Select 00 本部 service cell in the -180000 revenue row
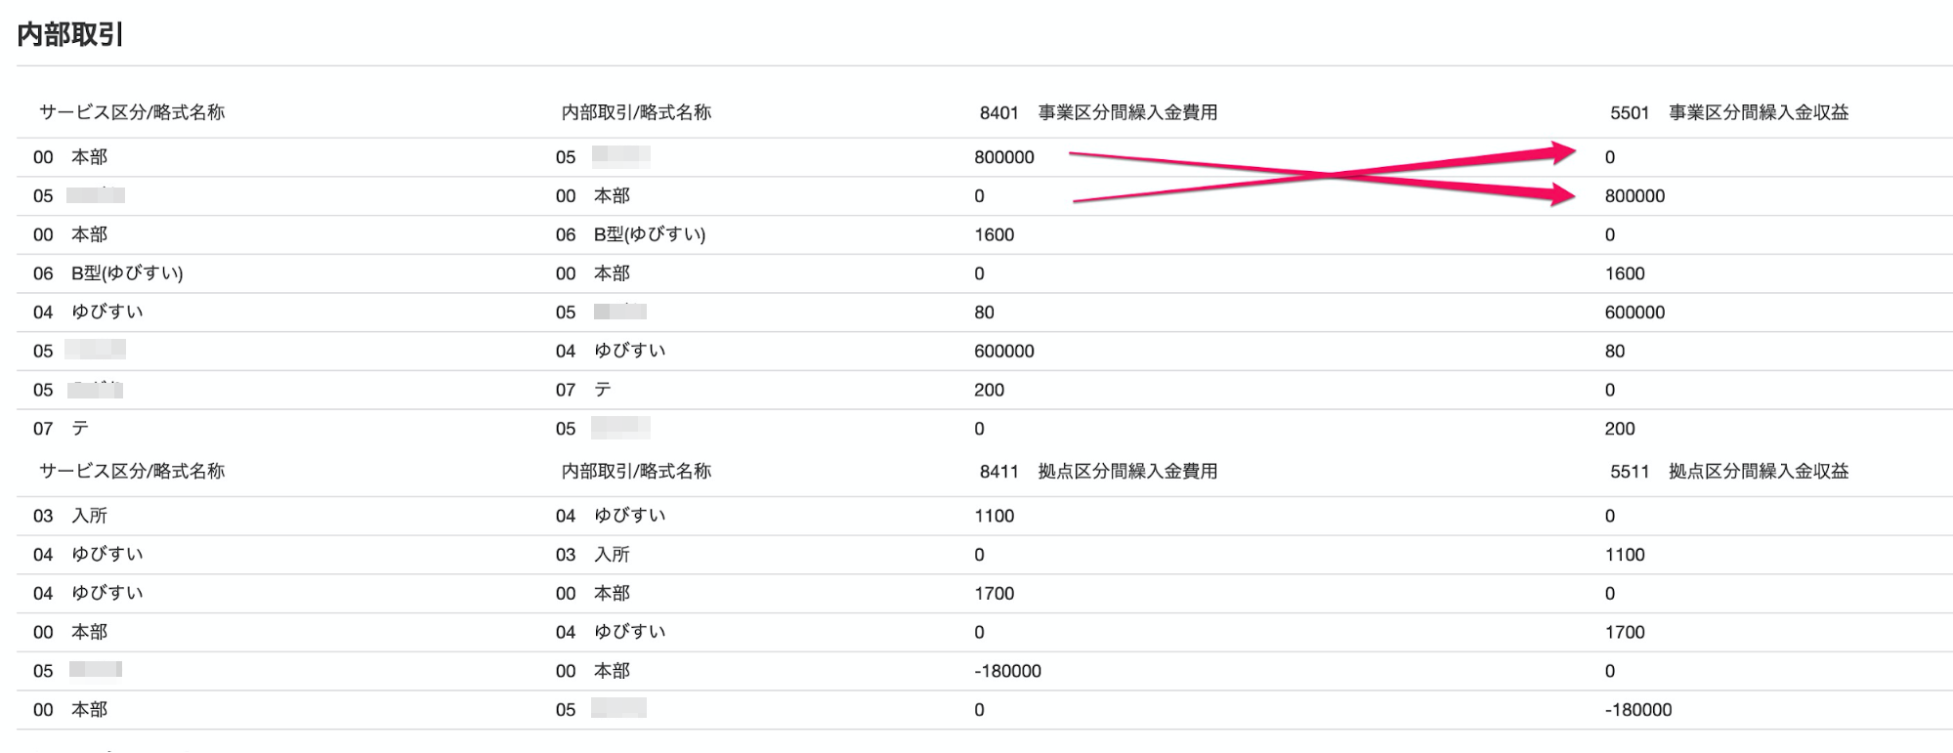This screenshot has width=1953, height=753. point(70,710)
